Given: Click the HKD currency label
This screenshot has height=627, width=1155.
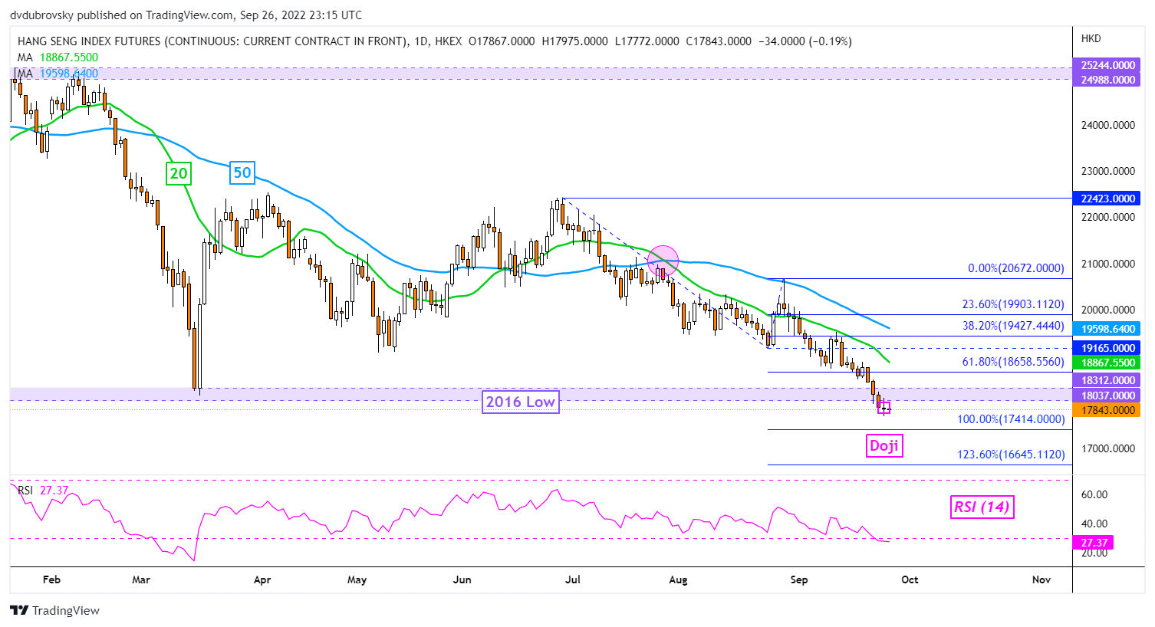Looking at the screenshot, I should tap(1091, 38).
